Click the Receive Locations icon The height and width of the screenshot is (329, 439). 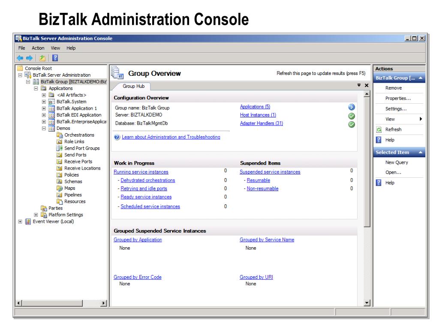coord(59,168)
